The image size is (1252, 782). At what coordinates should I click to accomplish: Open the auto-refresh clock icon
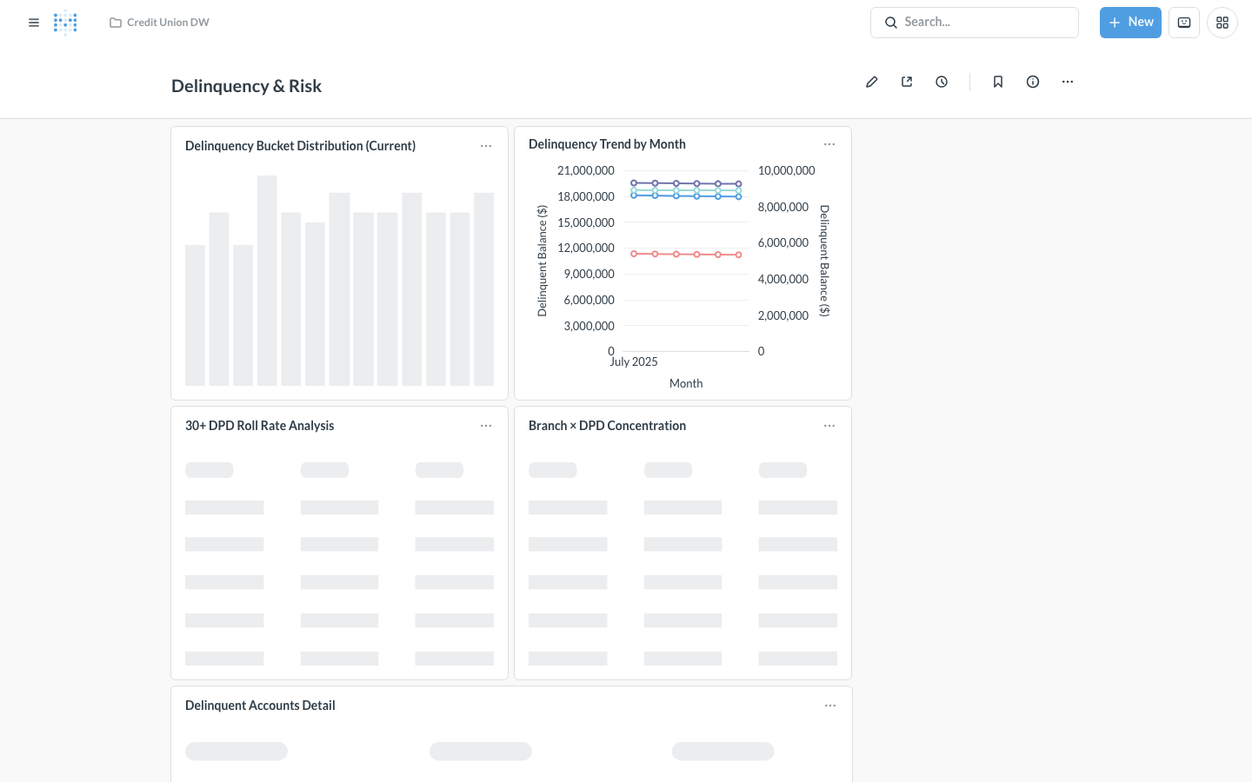[942, 82]
